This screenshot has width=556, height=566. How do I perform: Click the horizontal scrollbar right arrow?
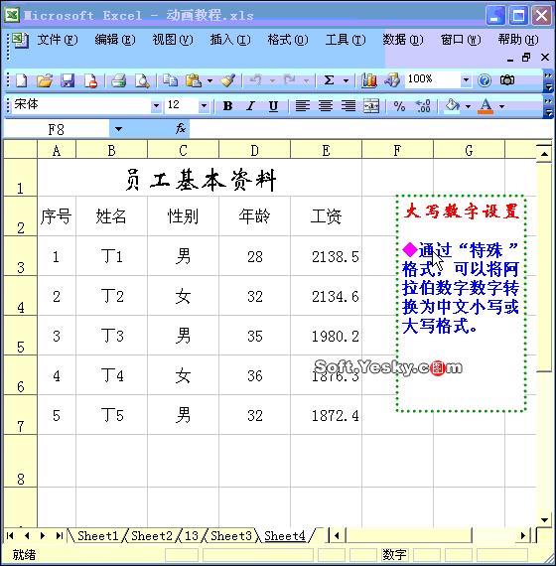point(523,535)
